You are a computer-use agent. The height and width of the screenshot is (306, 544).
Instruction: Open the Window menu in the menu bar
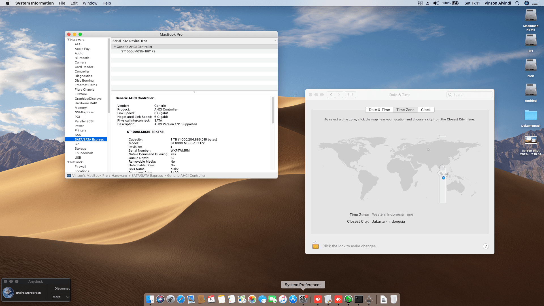point(90,3)
